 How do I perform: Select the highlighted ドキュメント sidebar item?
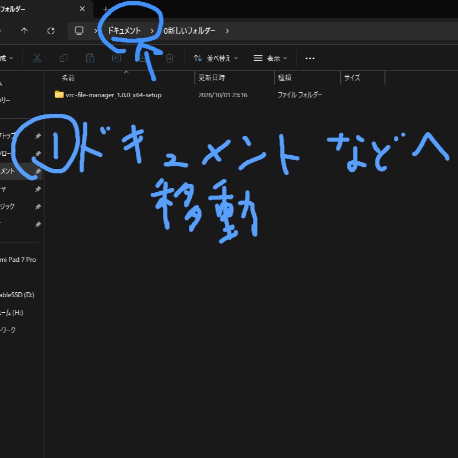pyautogui.click(x=21, y=171)
